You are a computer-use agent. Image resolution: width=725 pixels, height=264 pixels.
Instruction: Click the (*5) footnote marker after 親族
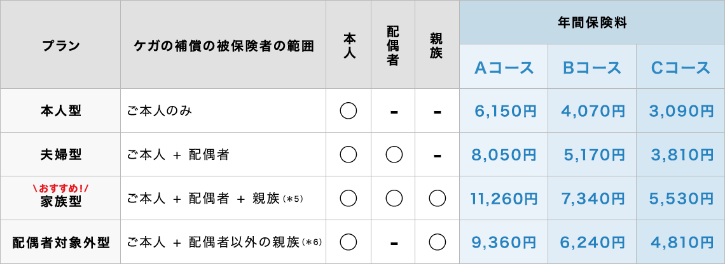[293, 199]
